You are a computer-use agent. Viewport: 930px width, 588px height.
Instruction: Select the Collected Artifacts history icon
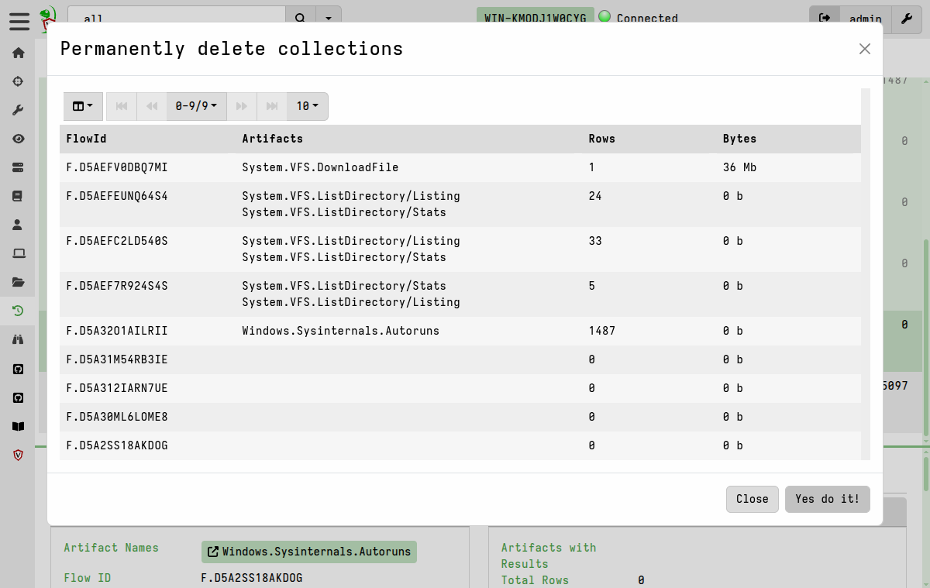(18, 311)
